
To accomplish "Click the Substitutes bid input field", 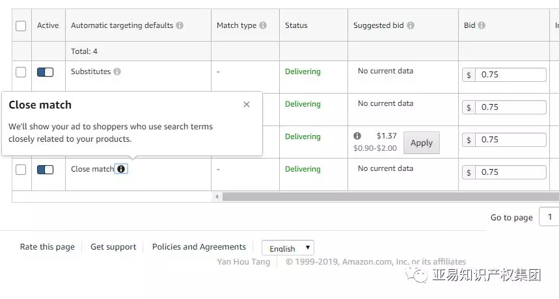I will 510,75.
